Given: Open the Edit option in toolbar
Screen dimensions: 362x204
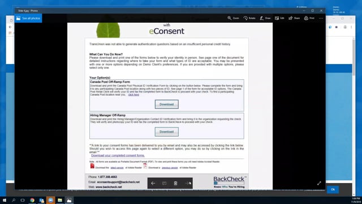Looking at the screenshot, I should click(x=279, y=18).
